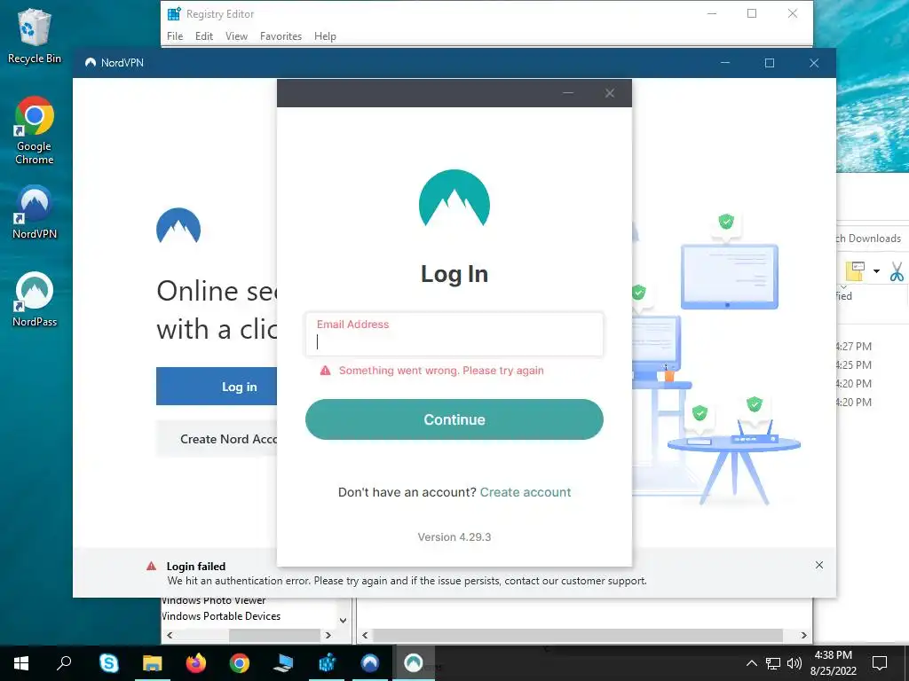Image resolution: width=909 pixels, height=681 pixels.
Task: Open NordPass desktop shortcut
Action: pyautogui.click(x=35, y=300)
